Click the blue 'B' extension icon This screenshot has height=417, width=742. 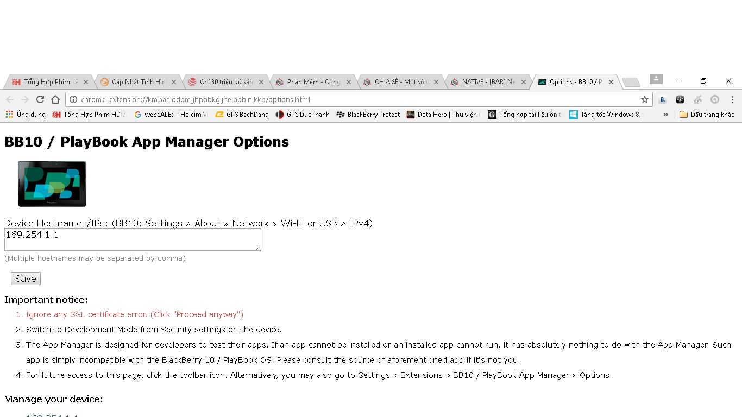[663, 99]
